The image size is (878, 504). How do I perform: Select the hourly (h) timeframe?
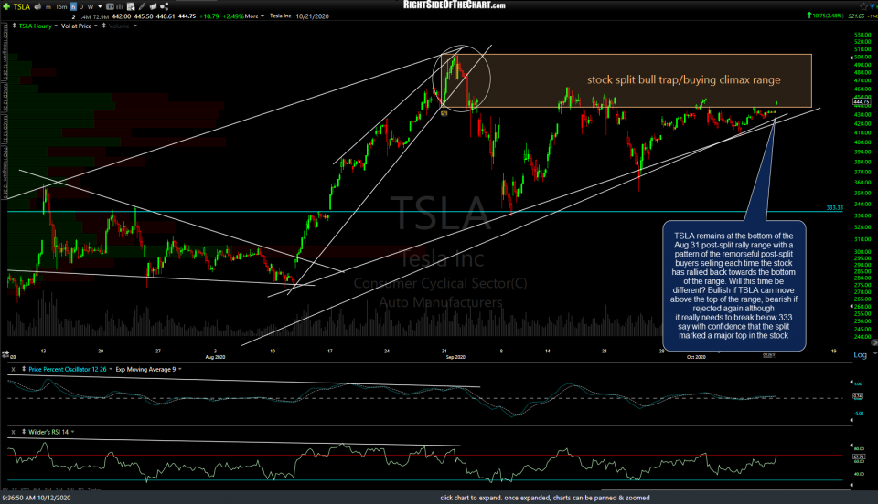(73, 6)
